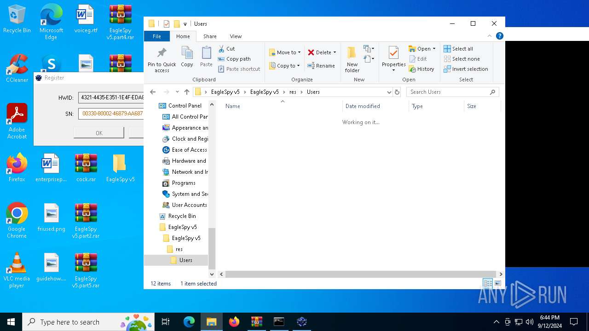This screenshot has height=331, width=589.
Task: Open EagleSpy v5 desktop folder
Action: pos(120,168)
